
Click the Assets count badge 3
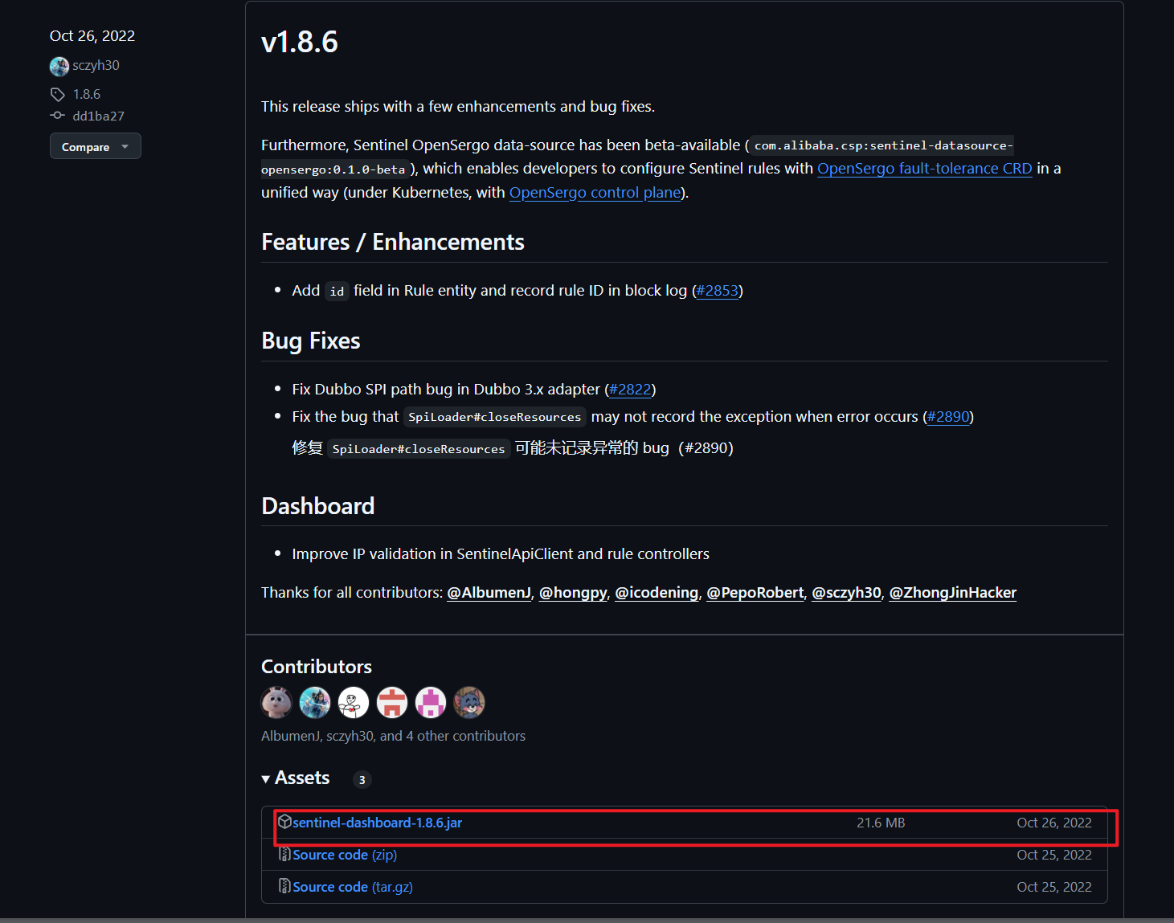362,779
